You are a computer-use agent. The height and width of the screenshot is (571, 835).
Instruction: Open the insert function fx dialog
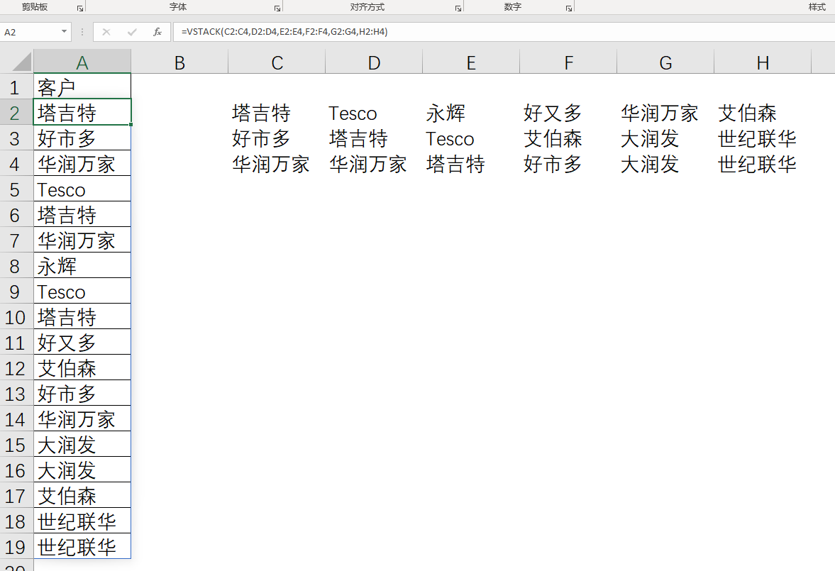(157, 32)
